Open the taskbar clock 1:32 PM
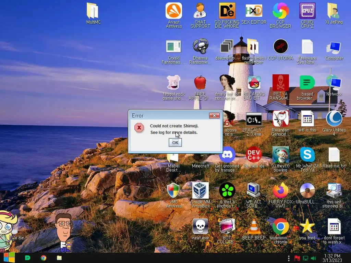The image size is (351, 263). click(x=332, y=258)
